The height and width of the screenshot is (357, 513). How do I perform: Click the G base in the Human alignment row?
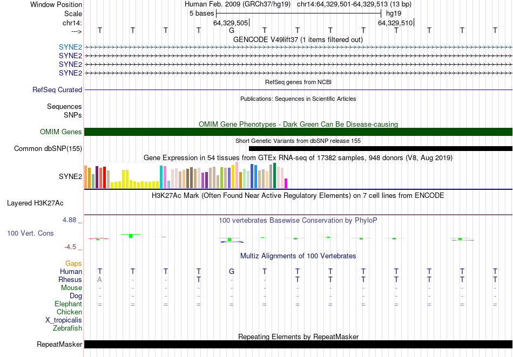(x=232, y=271)
